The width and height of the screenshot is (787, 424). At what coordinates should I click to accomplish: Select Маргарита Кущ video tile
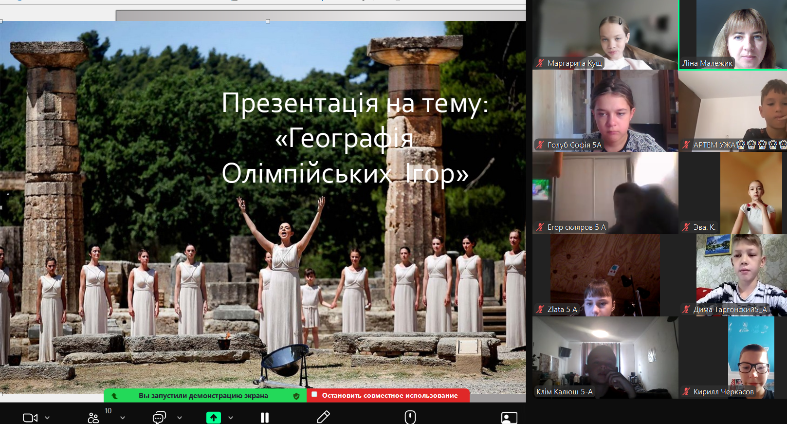[605, 35]
